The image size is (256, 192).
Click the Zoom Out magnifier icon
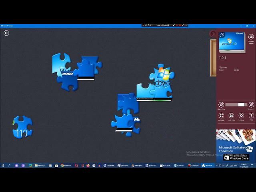pos(221,105)
